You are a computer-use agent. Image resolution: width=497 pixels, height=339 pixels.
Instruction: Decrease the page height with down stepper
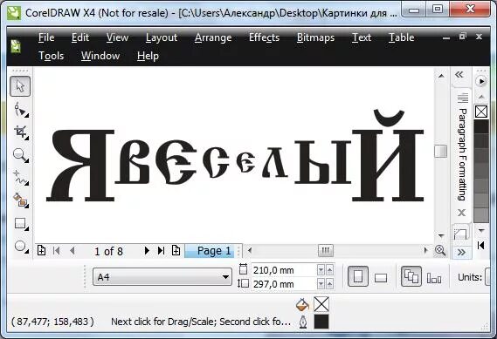pos(321,284)
